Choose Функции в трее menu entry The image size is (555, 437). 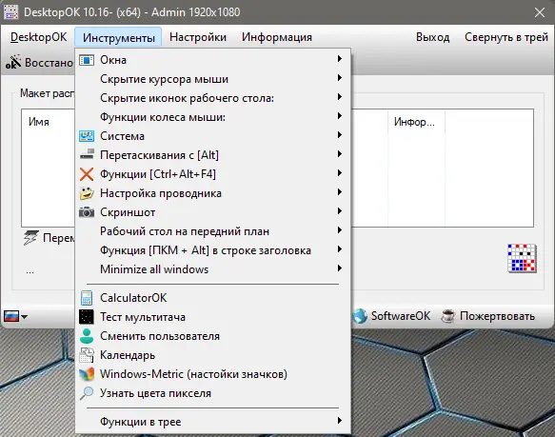(x=213, y=422)
